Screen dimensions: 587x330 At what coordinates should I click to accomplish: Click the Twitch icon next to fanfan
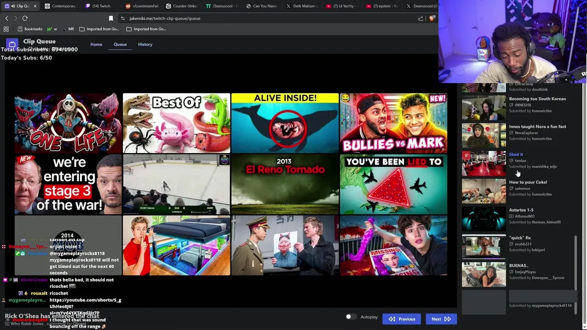point(511,161)
